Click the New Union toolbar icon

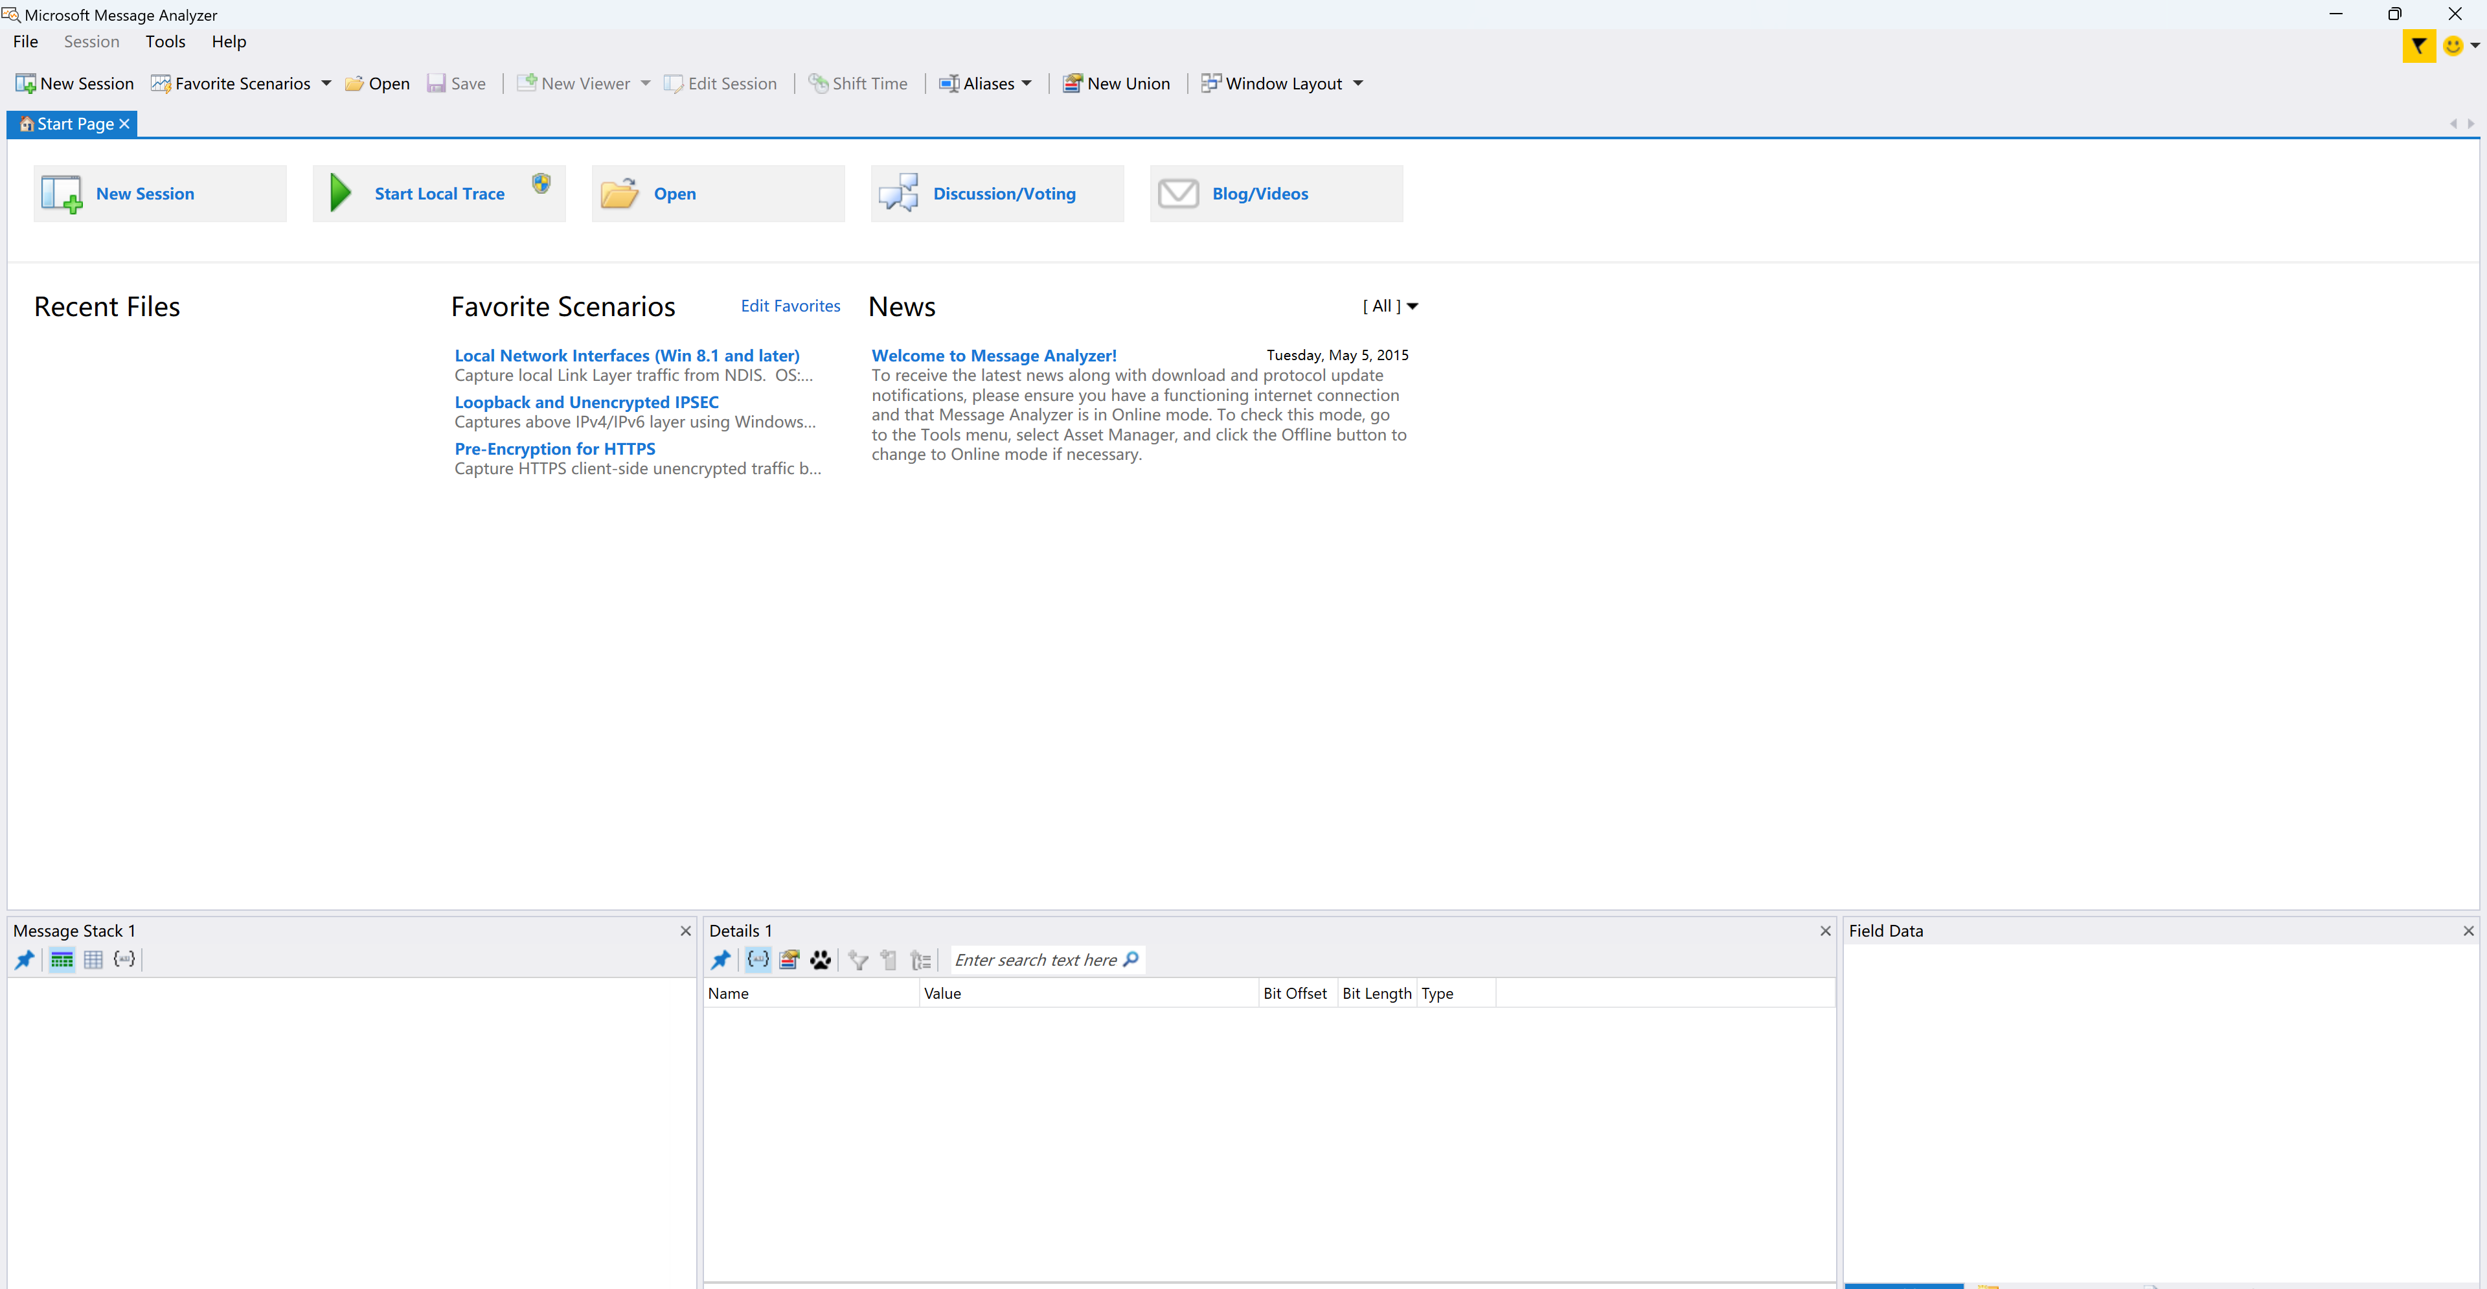1072,83
